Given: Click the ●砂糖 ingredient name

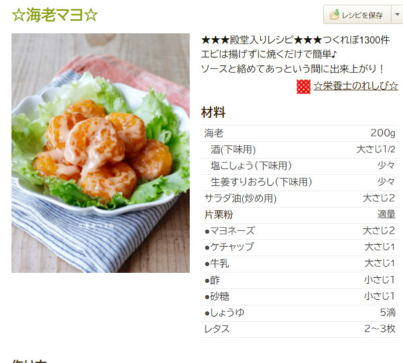Looking at the screenshot, I should (x=217, y=297).
